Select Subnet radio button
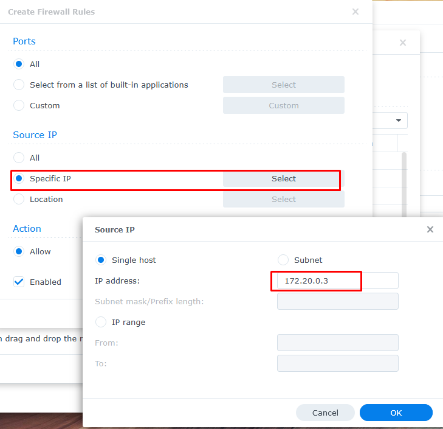 (283, 260)
